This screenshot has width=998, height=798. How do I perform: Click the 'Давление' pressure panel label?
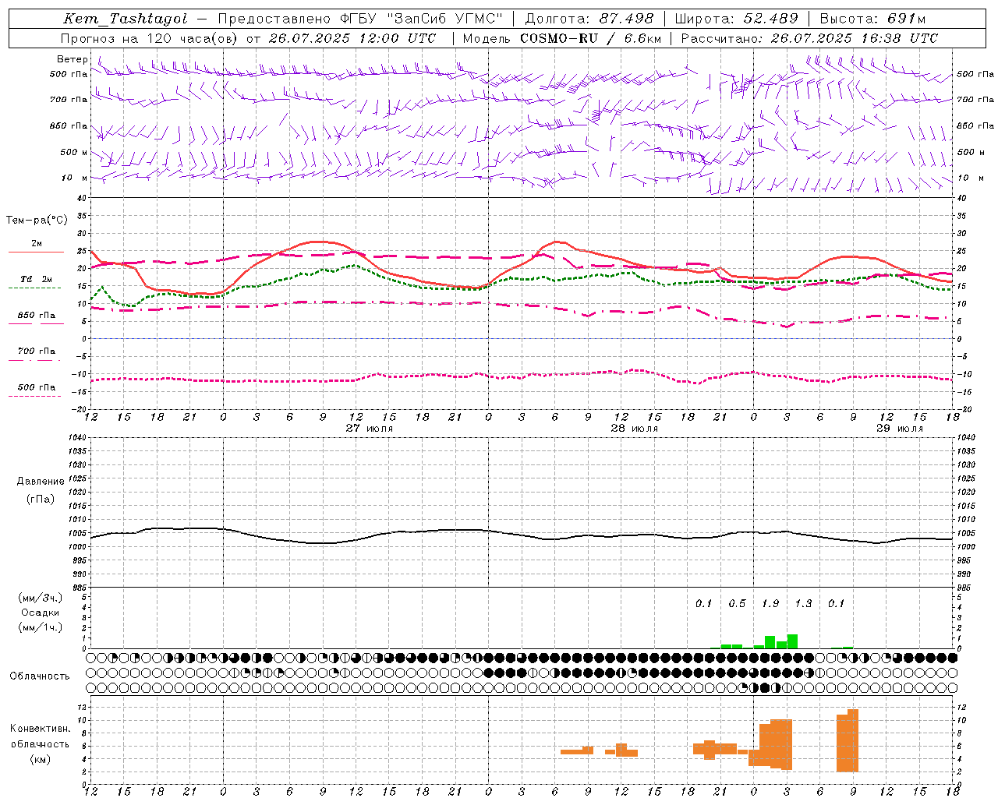click(x=41, y=482)
